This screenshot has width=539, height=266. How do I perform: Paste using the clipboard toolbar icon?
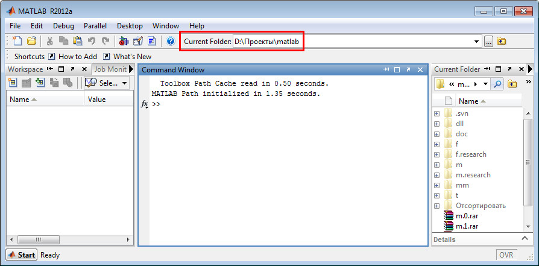(x=78, y=41)
